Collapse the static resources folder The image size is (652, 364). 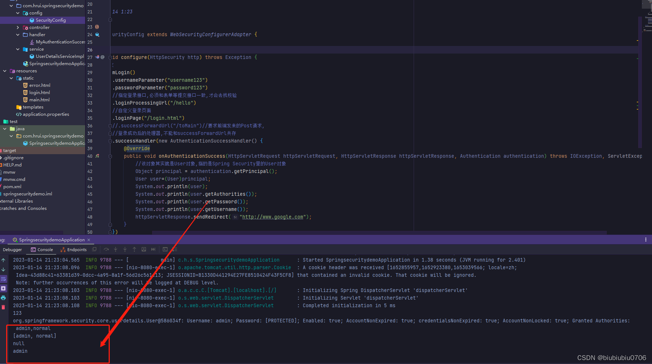click(11, 78)
